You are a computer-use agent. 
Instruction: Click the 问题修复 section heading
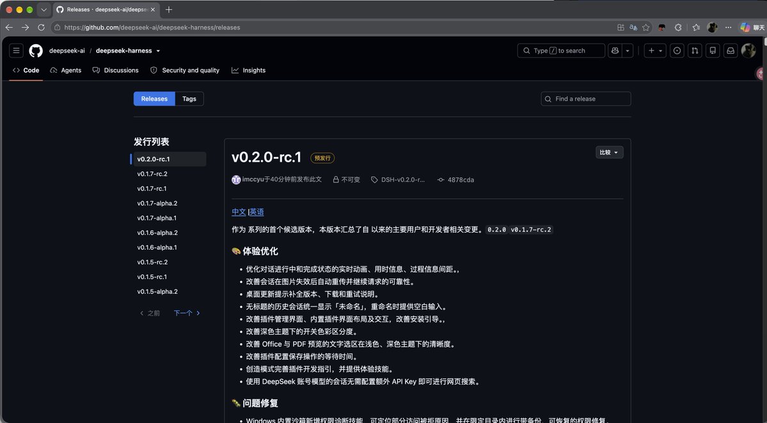[x=260, y=403]
